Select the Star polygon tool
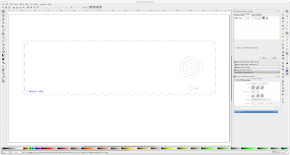Screen dimensions: 290x155 click(3, 41)
